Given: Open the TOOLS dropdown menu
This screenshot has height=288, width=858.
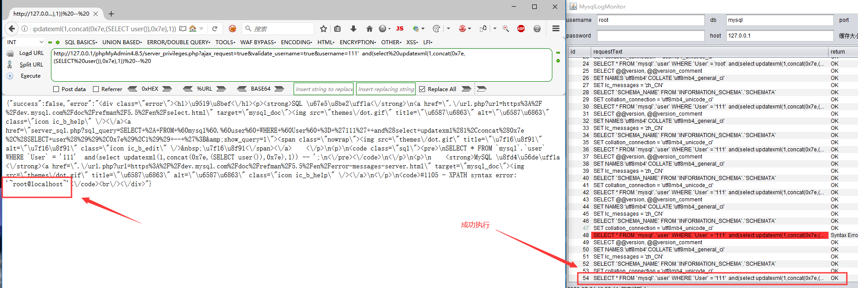Looking at the screenshot, I should coord(225,42).
